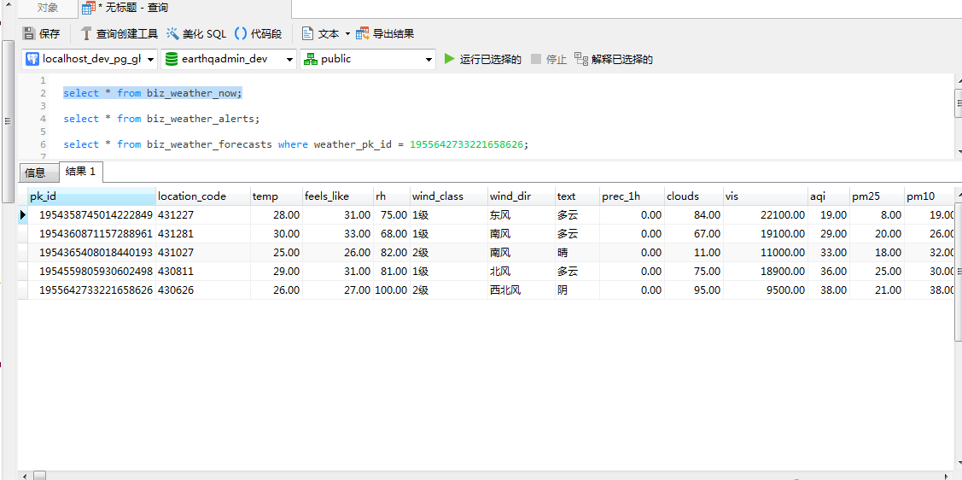Screen dimensions: 962x480
Task: Select the Result 1 (结果 1) tab
Action: pyautogui.click(x=80, y=172)
